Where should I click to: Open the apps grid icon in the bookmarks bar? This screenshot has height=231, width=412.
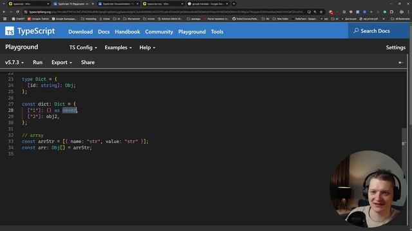[5, 19]
